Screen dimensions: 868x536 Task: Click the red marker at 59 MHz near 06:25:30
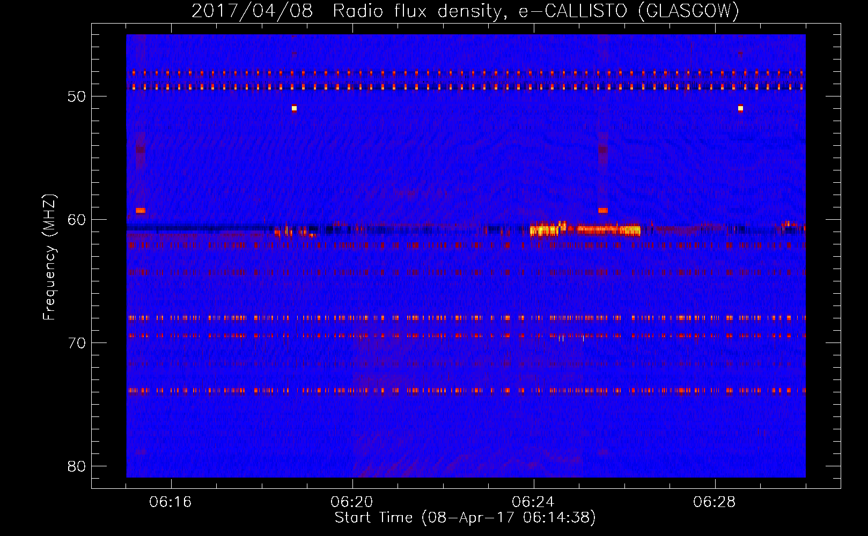(603, 211)
